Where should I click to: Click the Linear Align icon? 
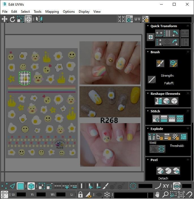point(167,33)
